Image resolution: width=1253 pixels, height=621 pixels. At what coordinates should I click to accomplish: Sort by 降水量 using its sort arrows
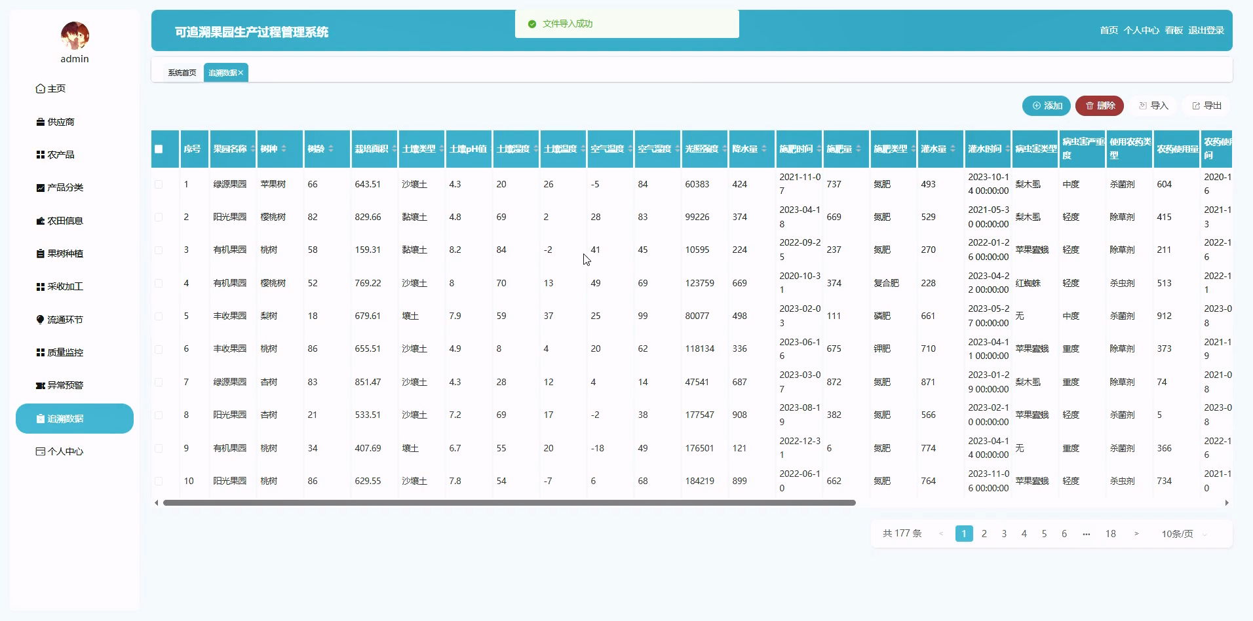point(764,149)
